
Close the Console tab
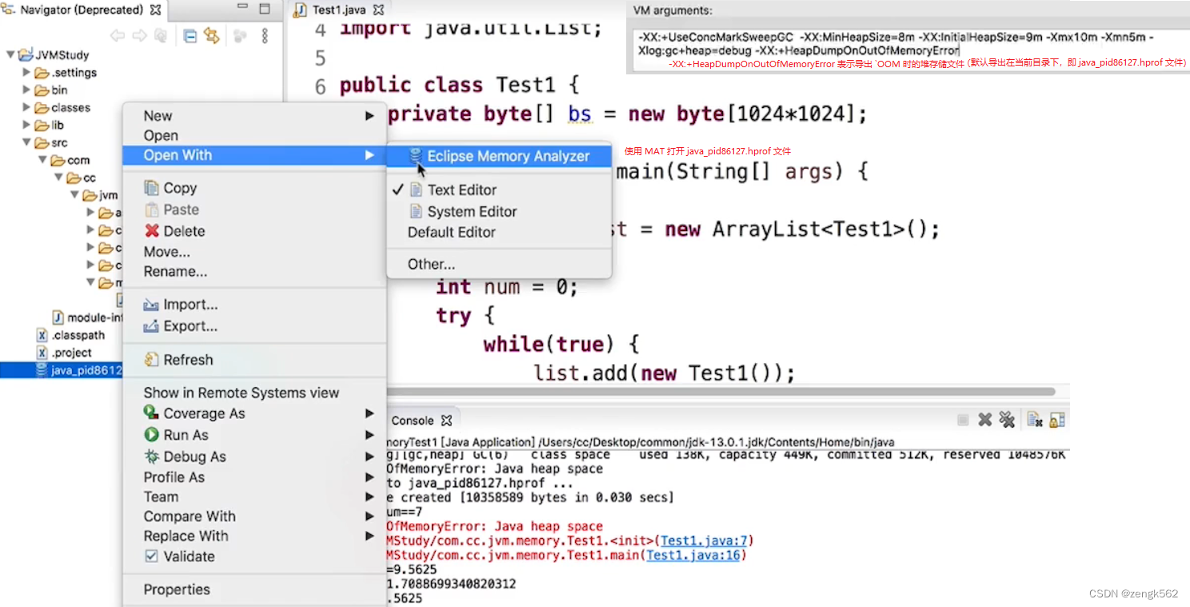tap(446, 420)
